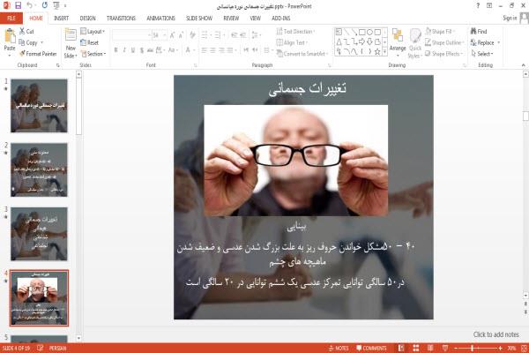Viewport: 529px width, 353px height.
Task: Start the Slide Show from status bar
Action: tap(445, 348)
